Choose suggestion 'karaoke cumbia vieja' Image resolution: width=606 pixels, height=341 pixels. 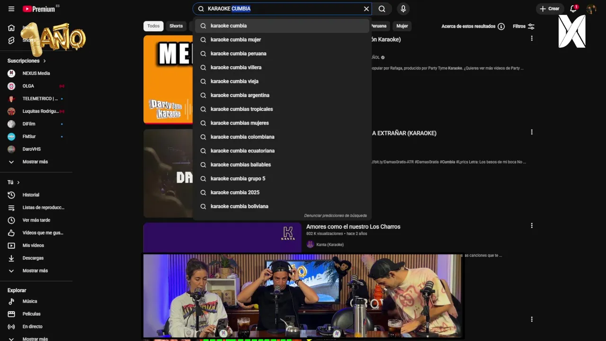(x=282, y=81)
